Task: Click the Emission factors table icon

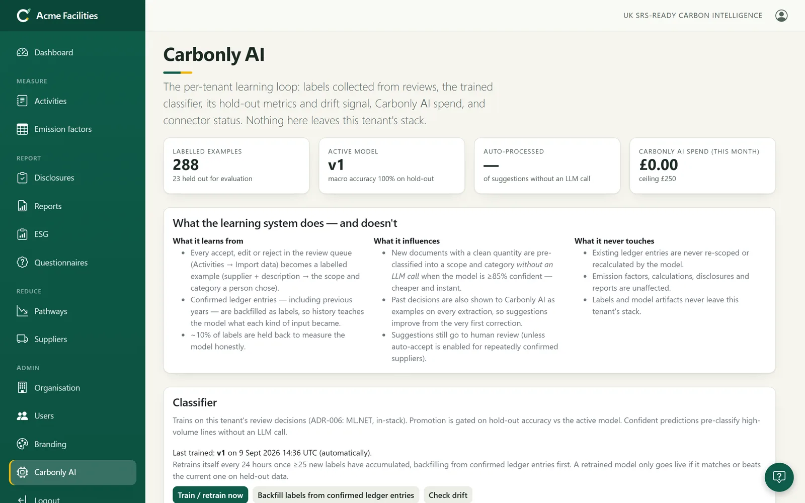Action: [22, 129]
